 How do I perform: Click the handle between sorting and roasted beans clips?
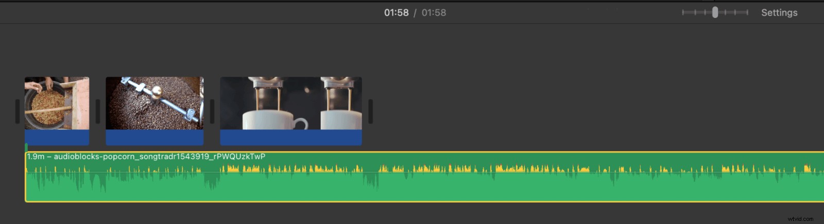point(98,111)
